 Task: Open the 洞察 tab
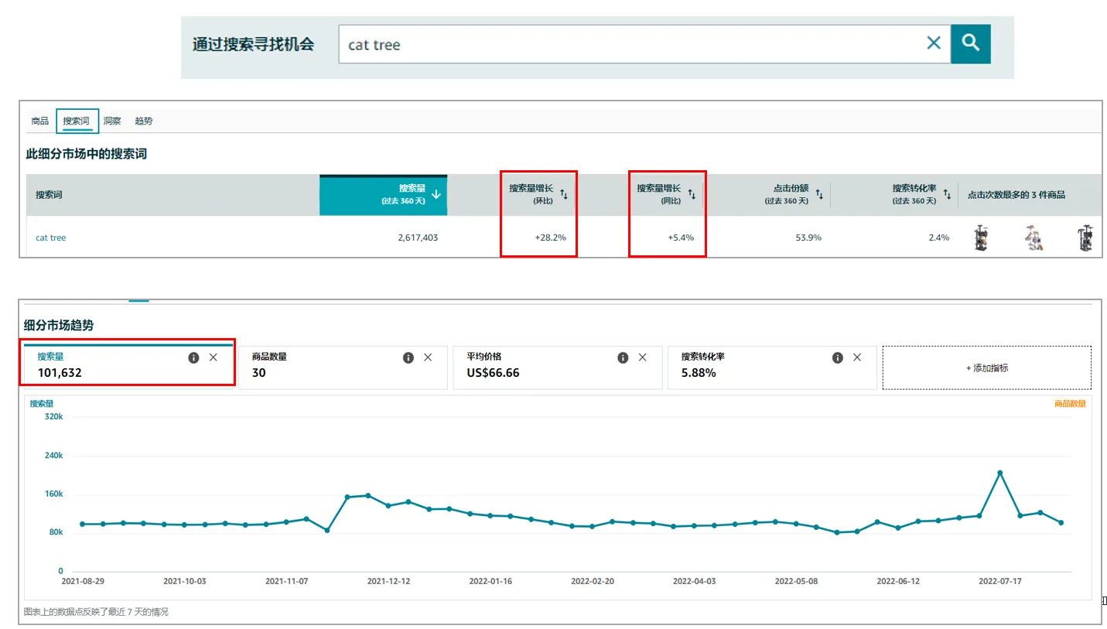point(112,121)
